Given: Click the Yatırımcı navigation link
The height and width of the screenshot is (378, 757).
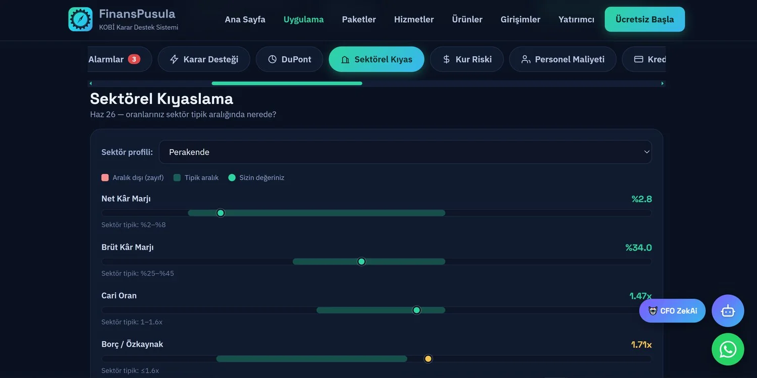Looking at the screenshot, I should [576, 19].
